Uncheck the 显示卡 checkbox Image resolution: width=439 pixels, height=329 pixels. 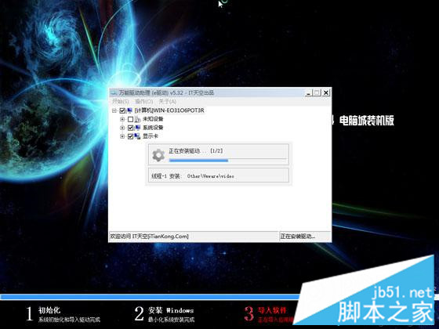130,136
